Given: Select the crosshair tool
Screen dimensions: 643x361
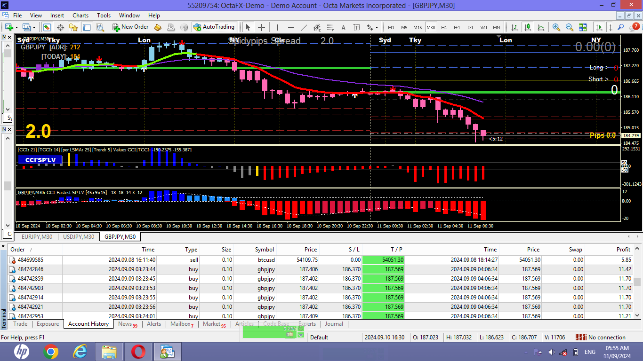Looking at the screenshot, I should coord(261,27).
